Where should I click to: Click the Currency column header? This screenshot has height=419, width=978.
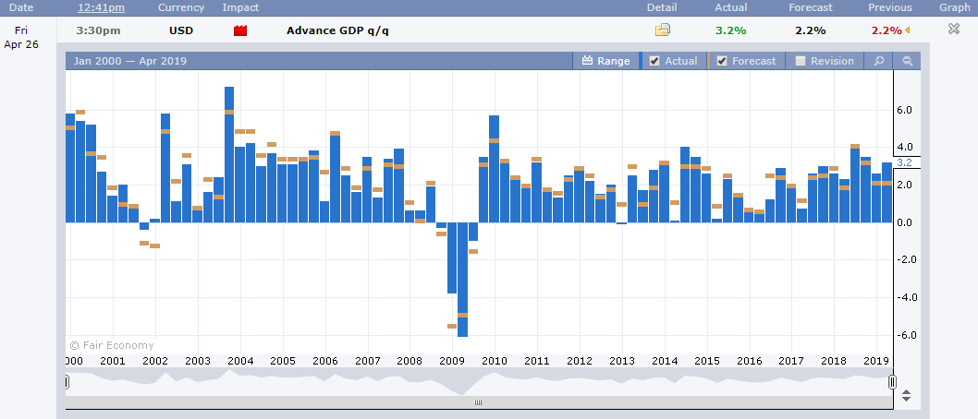[181, 7]
